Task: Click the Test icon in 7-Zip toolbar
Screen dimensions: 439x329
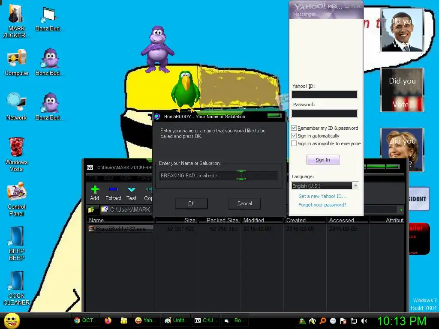Action: [x=132, y=189]
